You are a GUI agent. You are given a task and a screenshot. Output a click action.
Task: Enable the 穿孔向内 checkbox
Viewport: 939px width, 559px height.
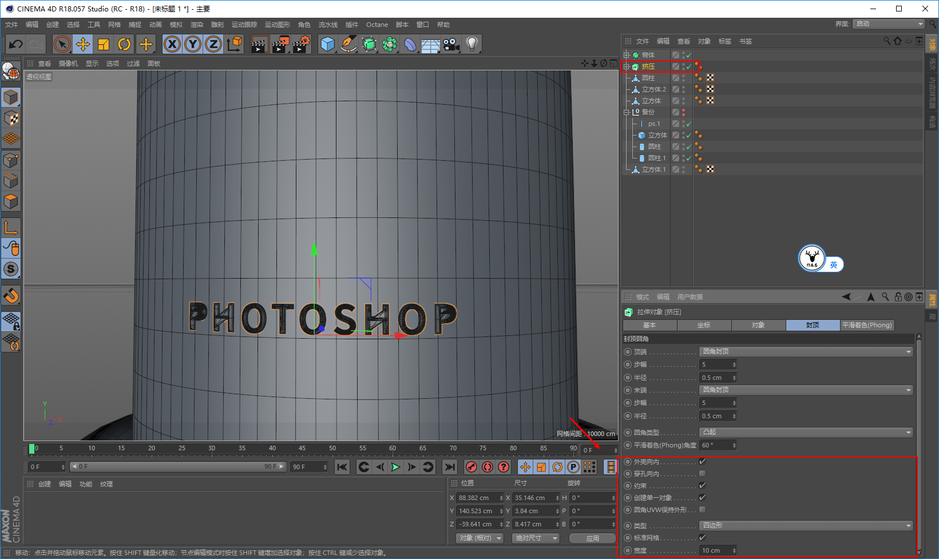pos(702,474)
